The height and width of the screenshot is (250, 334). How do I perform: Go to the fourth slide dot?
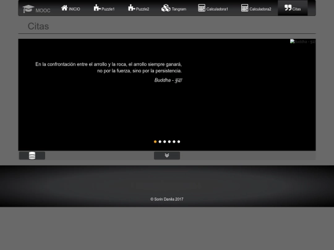169,142
